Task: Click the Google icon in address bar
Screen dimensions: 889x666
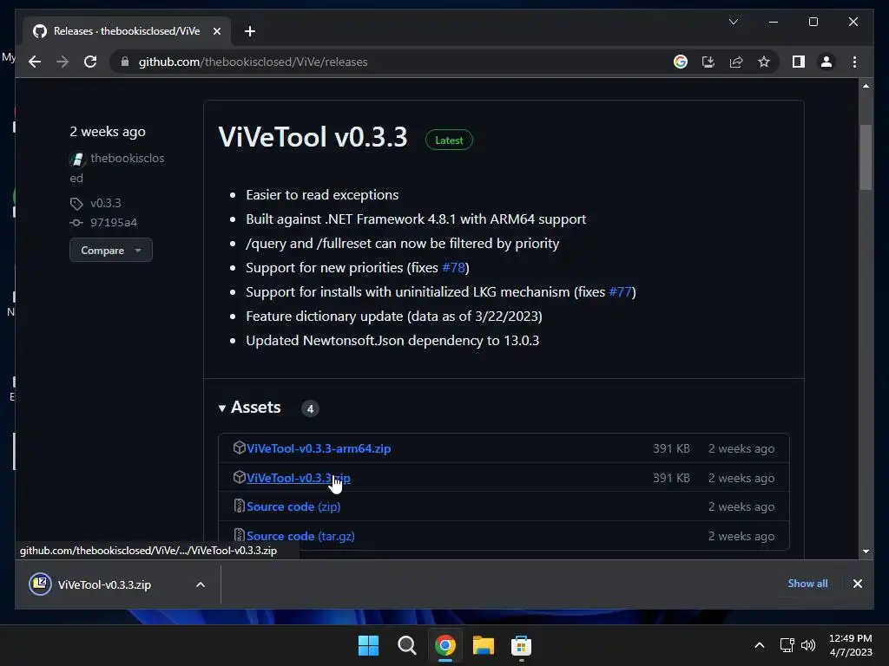Action: tap(681, 62)
